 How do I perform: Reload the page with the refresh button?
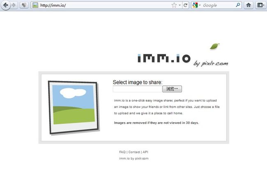tap(186, 5)
